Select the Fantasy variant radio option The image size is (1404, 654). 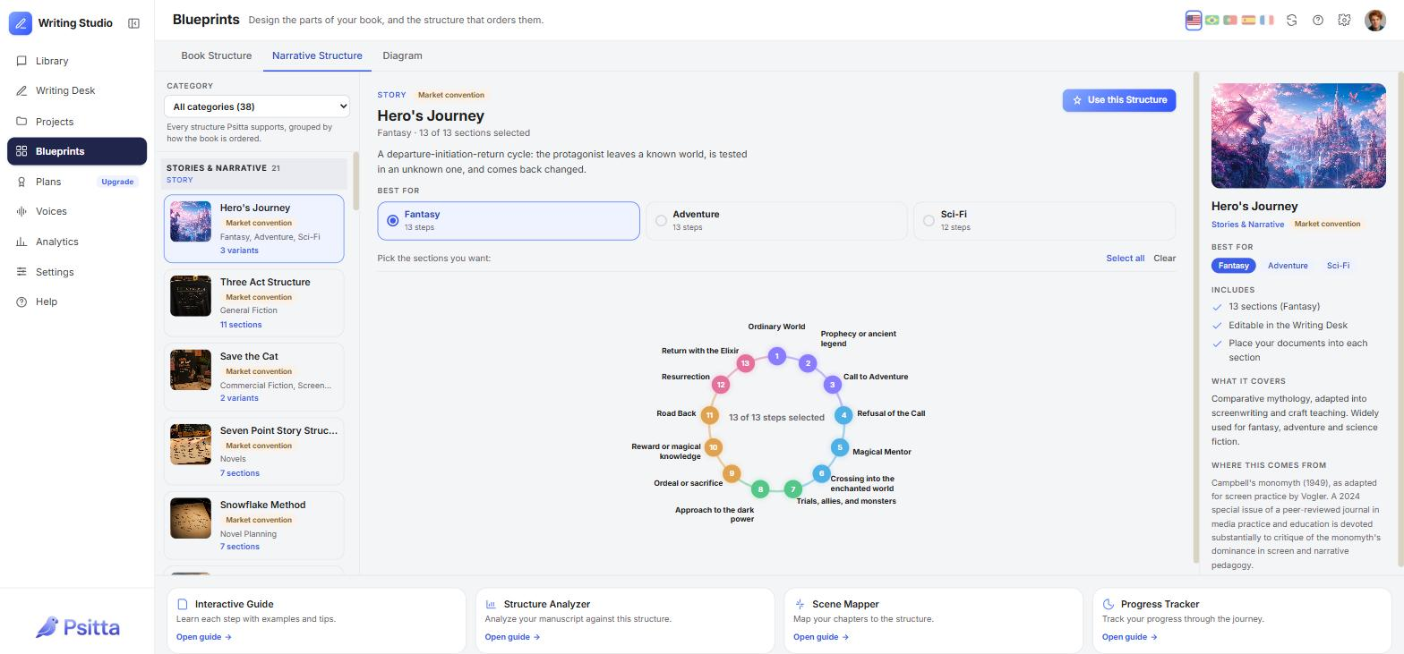click(509, 221)
